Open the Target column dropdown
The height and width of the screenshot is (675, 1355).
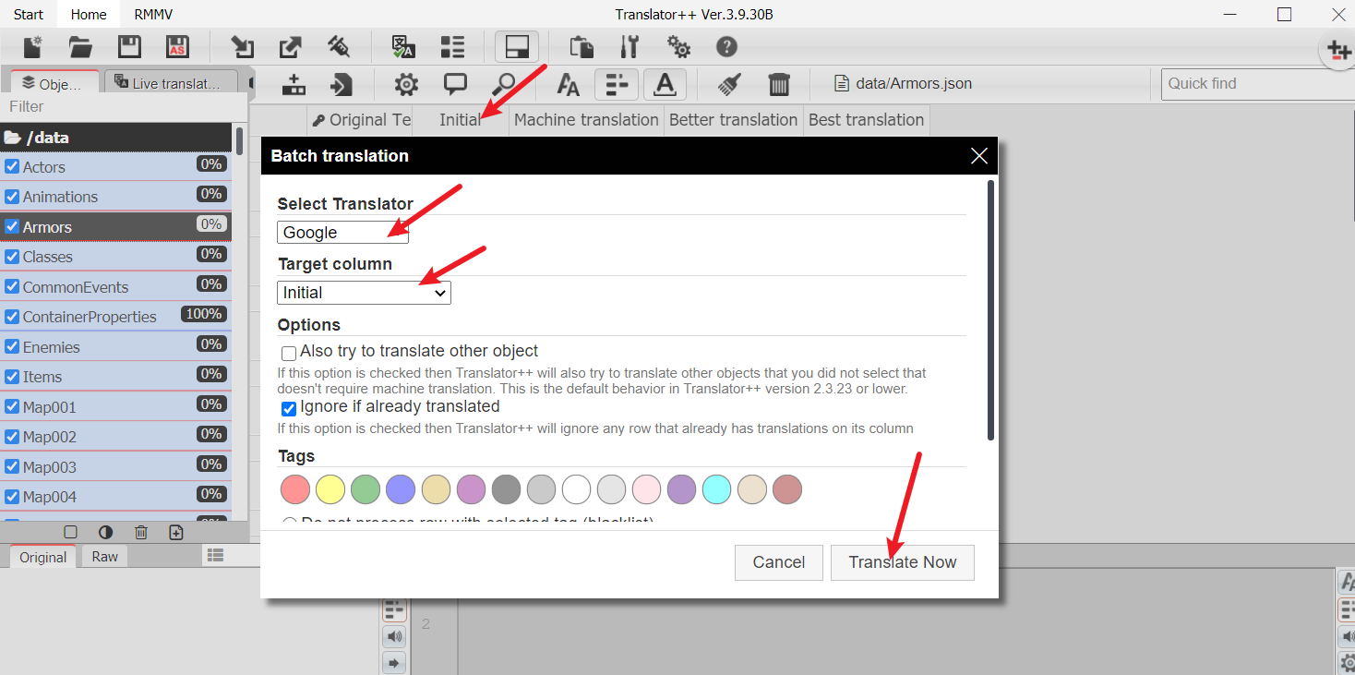coord(364,293)
